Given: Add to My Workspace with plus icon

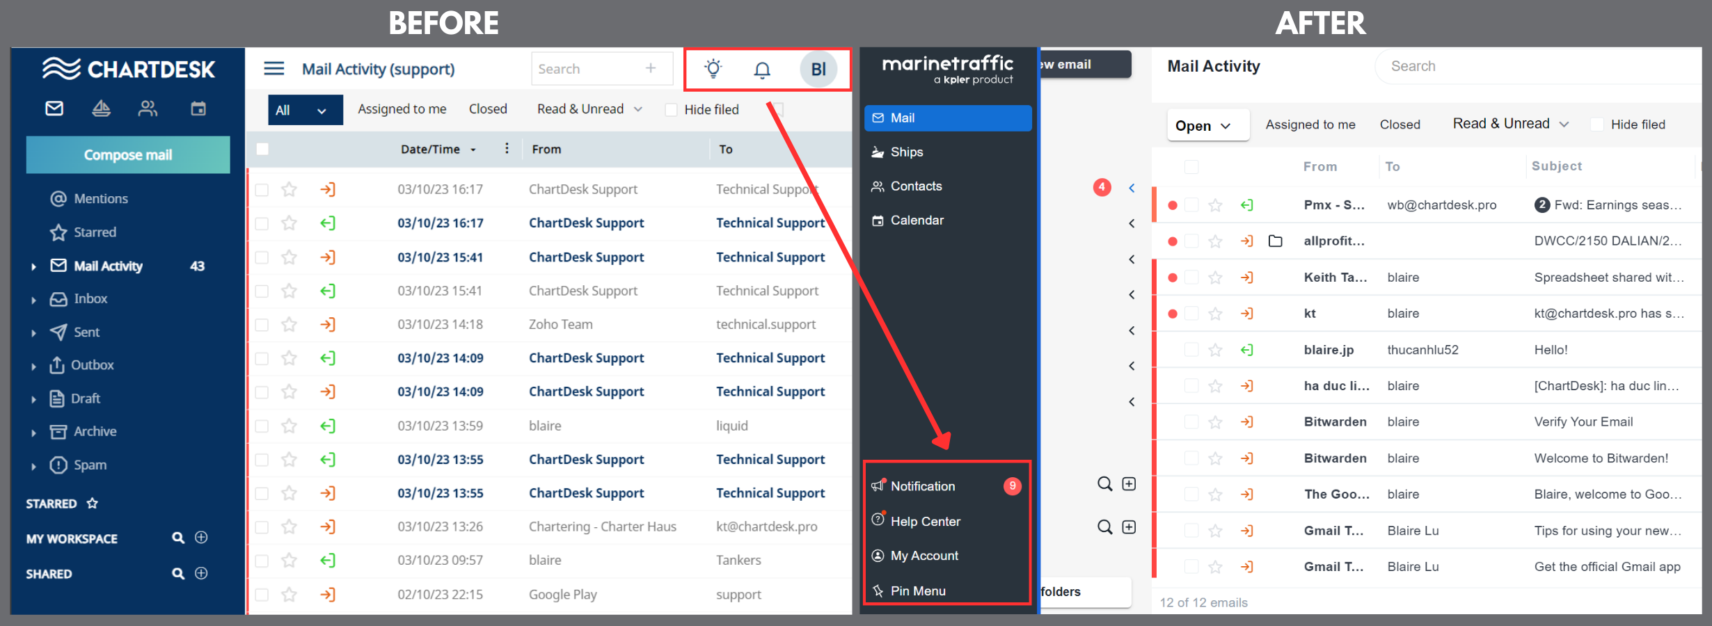Looking at the screenshot, I should click(x=201, y=538).
